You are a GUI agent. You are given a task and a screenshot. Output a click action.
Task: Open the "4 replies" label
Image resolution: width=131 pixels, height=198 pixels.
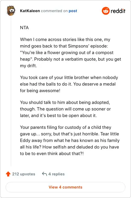tap(56, 174)
